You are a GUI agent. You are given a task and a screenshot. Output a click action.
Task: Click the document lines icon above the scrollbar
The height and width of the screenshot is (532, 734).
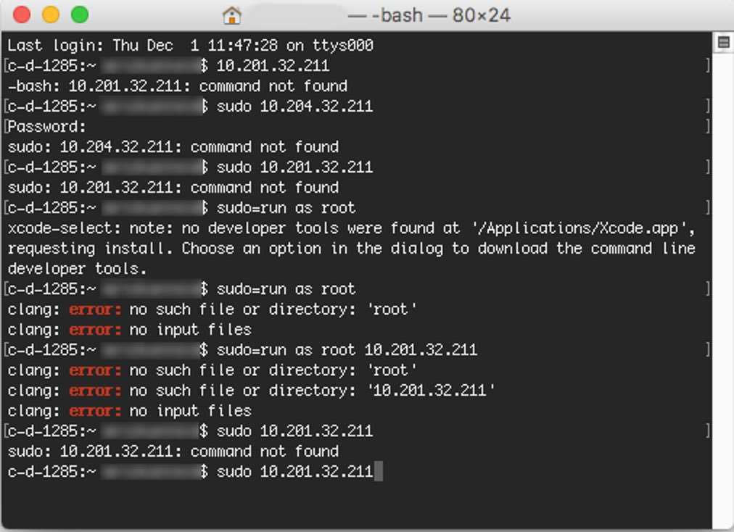(x=723, y=41)
